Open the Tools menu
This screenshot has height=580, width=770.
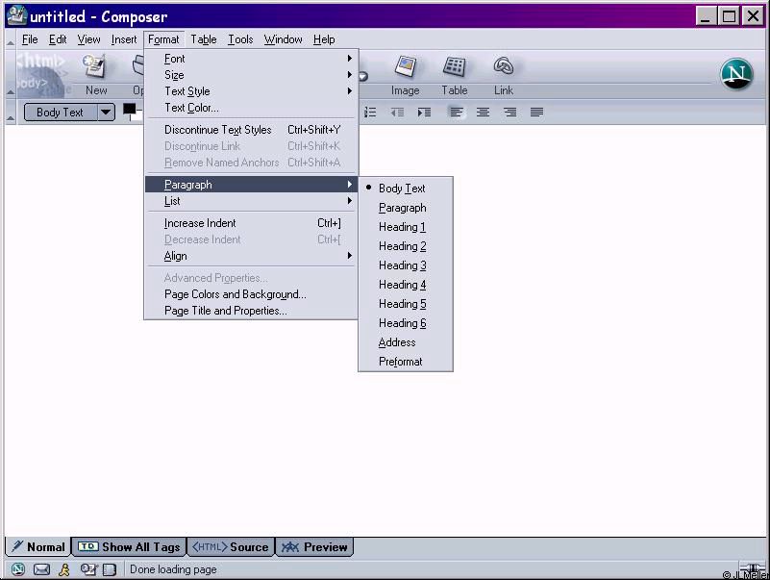(240, 39)
